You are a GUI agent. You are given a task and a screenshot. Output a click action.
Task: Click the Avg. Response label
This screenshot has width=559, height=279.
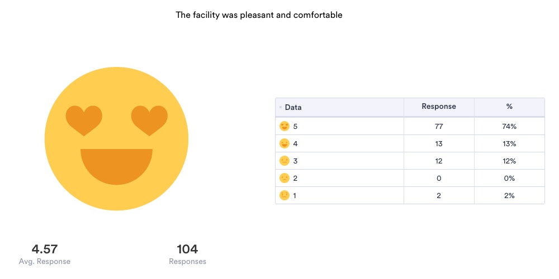point(45,261)
